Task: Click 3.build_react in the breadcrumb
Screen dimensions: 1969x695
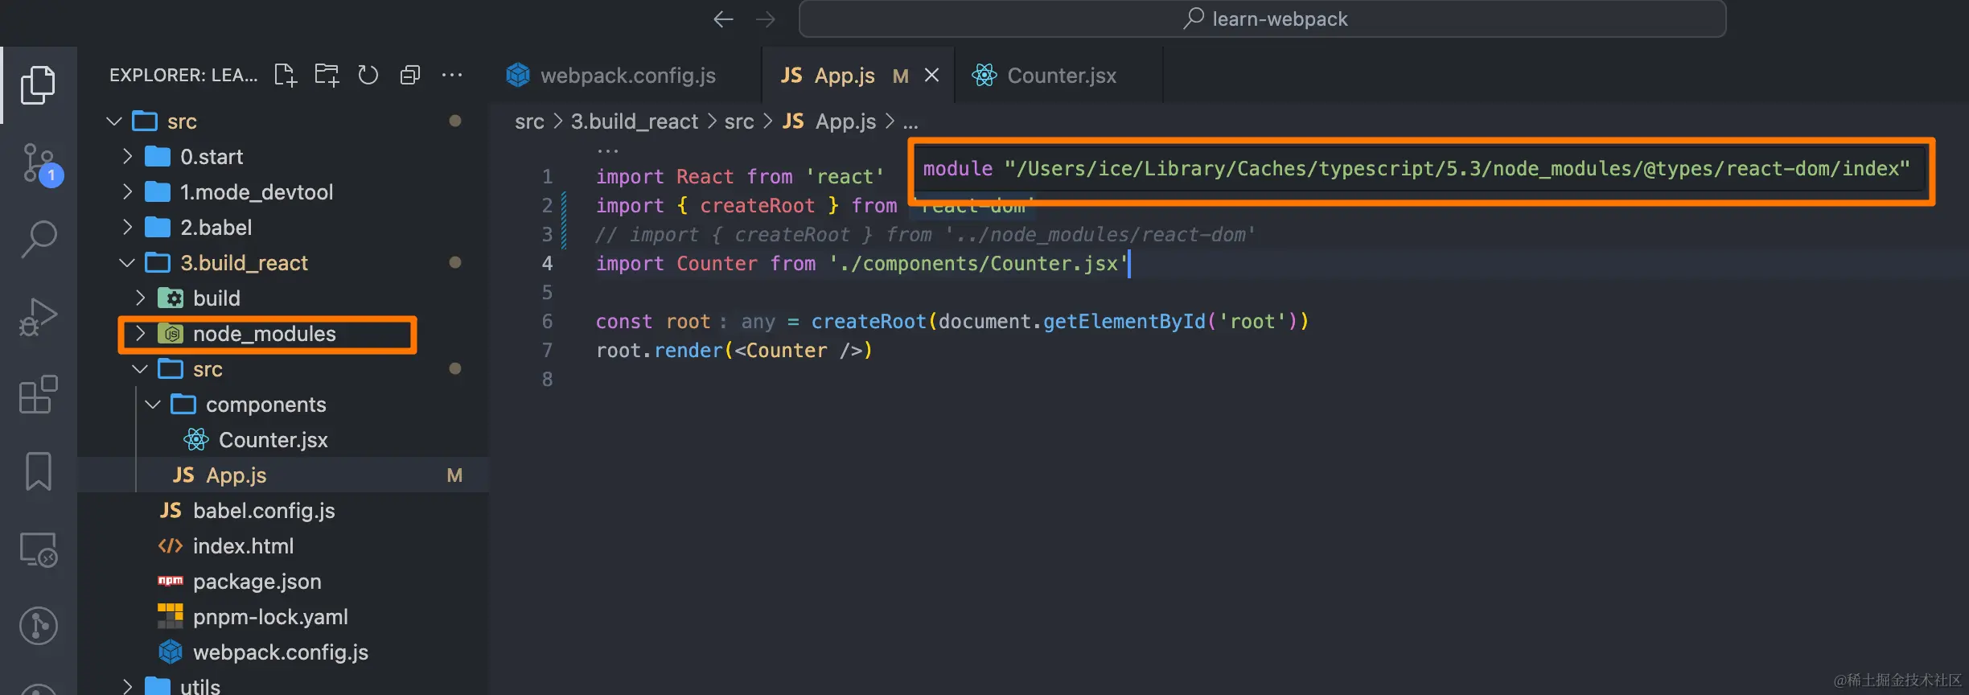Action: point(635,121)
